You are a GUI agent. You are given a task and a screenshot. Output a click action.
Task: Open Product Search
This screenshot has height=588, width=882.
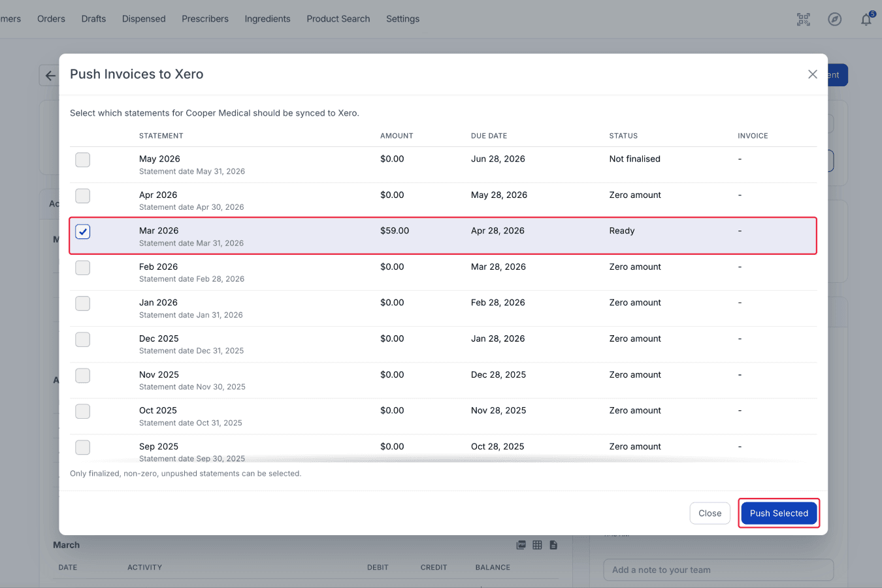click(x=338, y=19)
